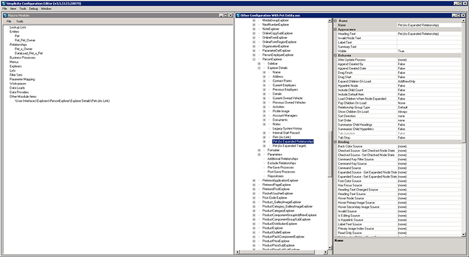Click the Macro Module window icon
Viewport: 469px width, 257px height.
pyautogui.click(x=6, y=16)
